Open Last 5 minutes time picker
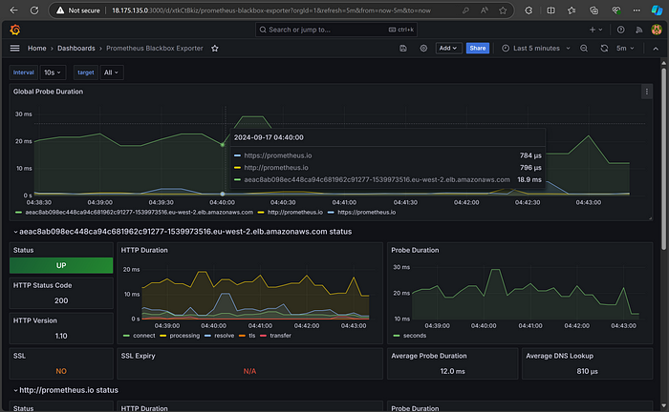 (536, 48)
